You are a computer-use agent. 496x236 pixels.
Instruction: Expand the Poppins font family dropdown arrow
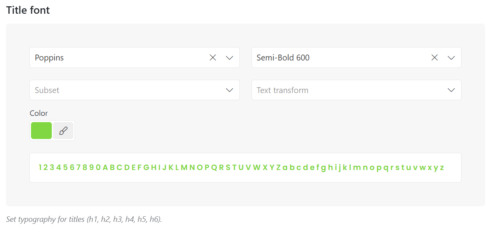click(230, 58)
